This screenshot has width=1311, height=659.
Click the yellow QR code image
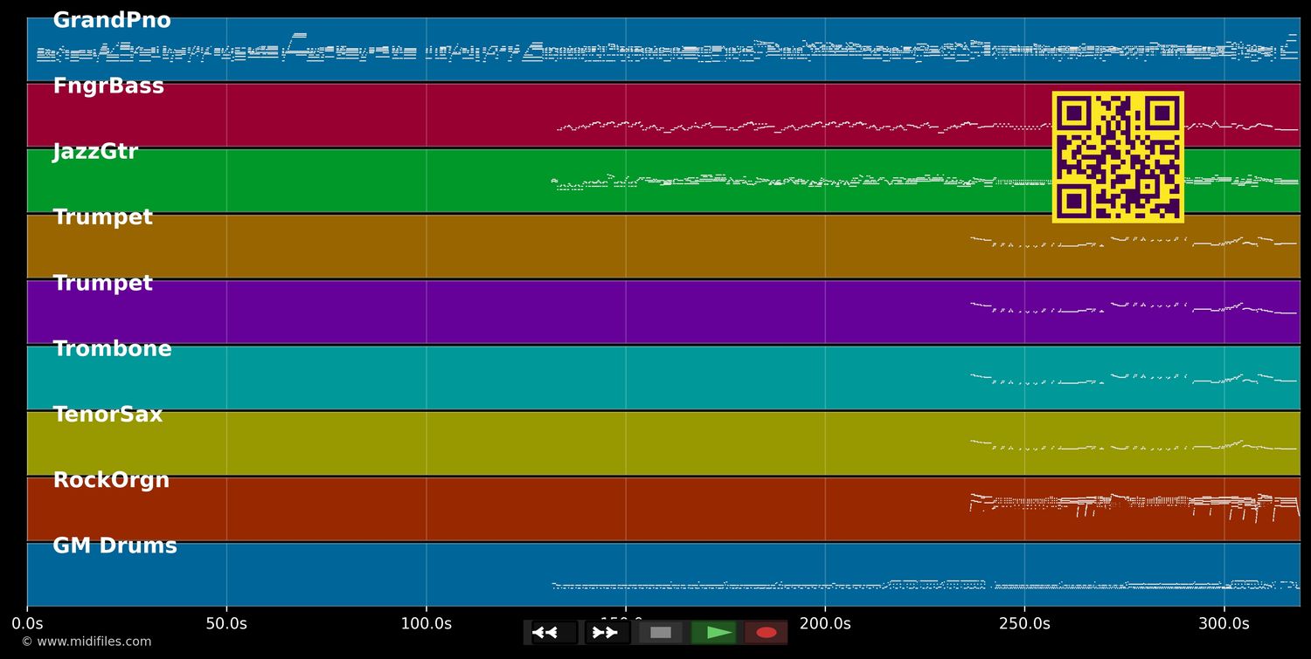(x=1118, y=157)
